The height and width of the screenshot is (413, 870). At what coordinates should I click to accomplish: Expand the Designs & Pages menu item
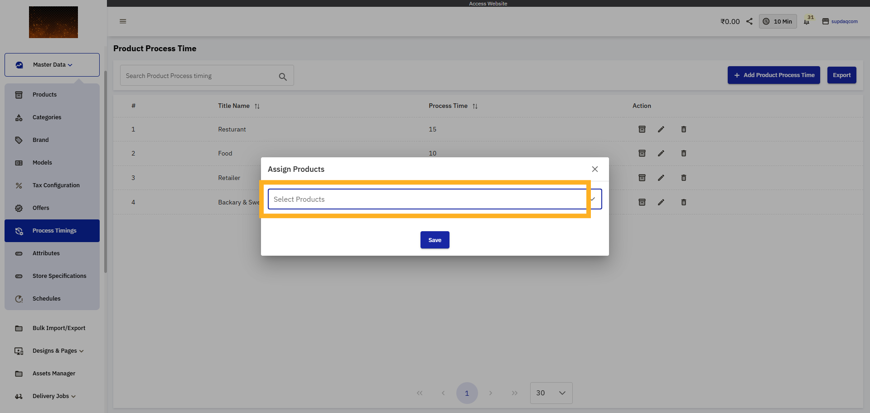tap(54, 350)
